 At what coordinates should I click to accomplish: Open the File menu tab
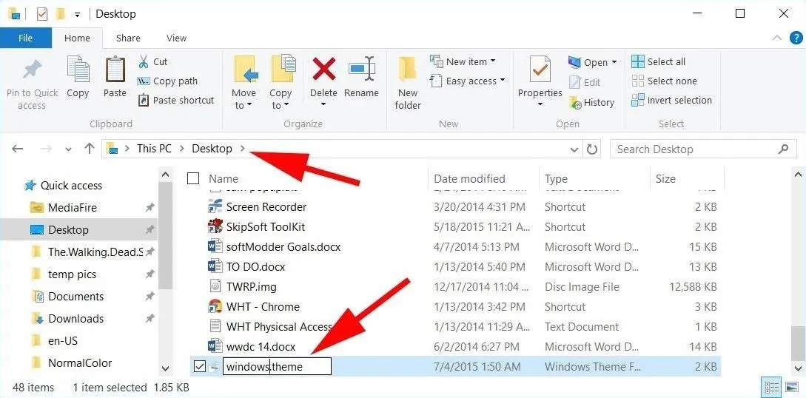pos(26,38)
